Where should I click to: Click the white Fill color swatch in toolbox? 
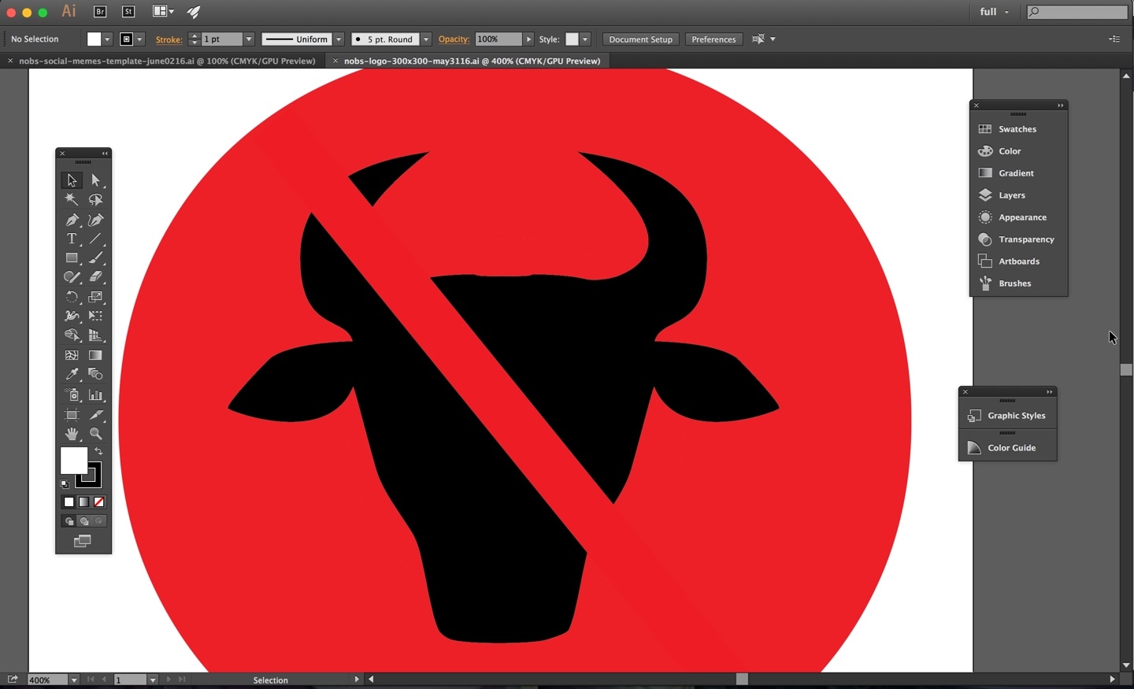coord(72,459)
